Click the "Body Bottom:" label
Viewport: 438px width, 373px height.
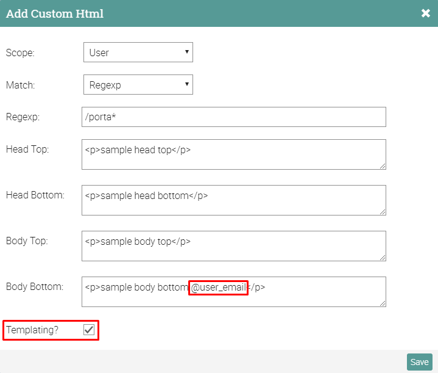pyautogui.click(x=35, y=286)
